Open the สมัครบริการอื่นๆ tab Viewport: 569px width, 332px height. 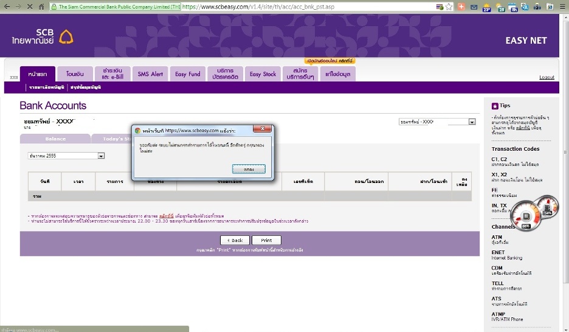(x=300, y=74)
